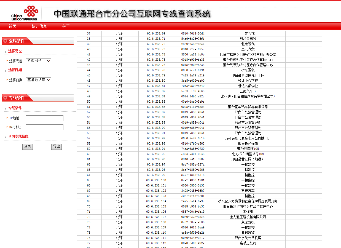Select the cell 邢台县林业局（地税）
This screenshot has height=248, width=341.
(248, 159)
